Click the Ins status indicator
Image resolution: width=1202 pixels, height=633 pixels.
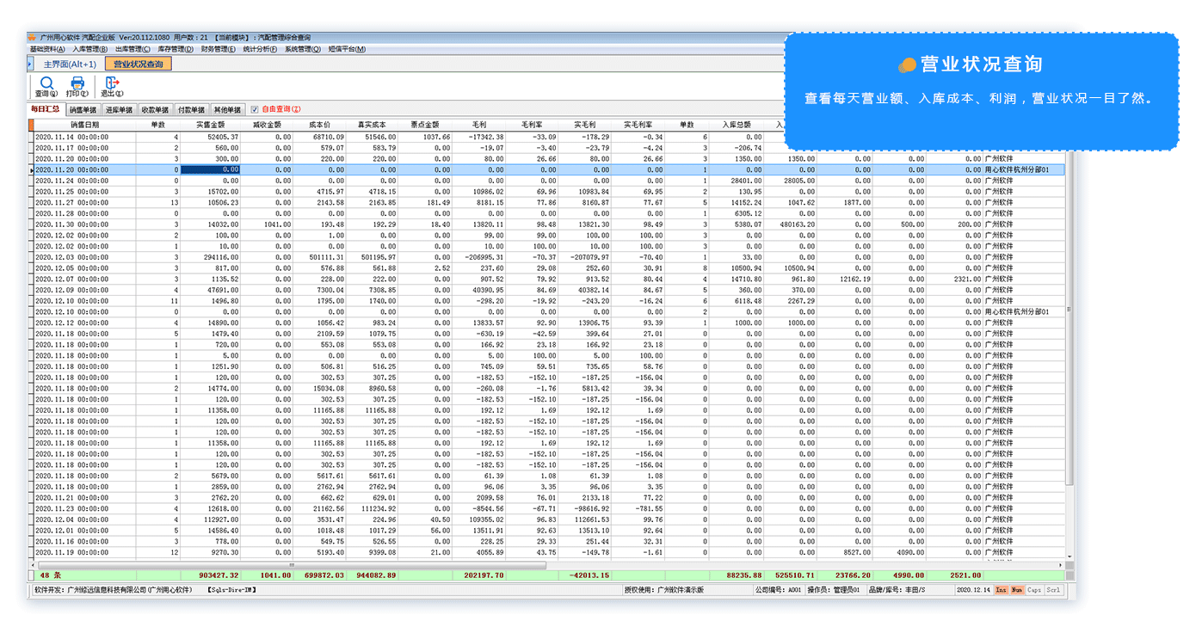tap(1002, 590)
